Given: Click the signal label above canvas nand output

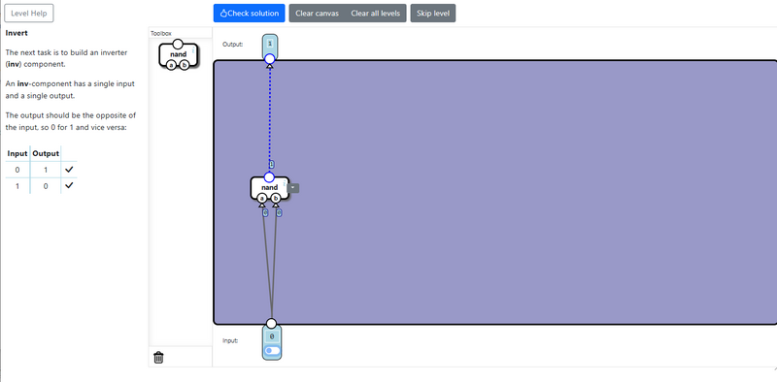Looking at the screenshot, I should [272, 164].
